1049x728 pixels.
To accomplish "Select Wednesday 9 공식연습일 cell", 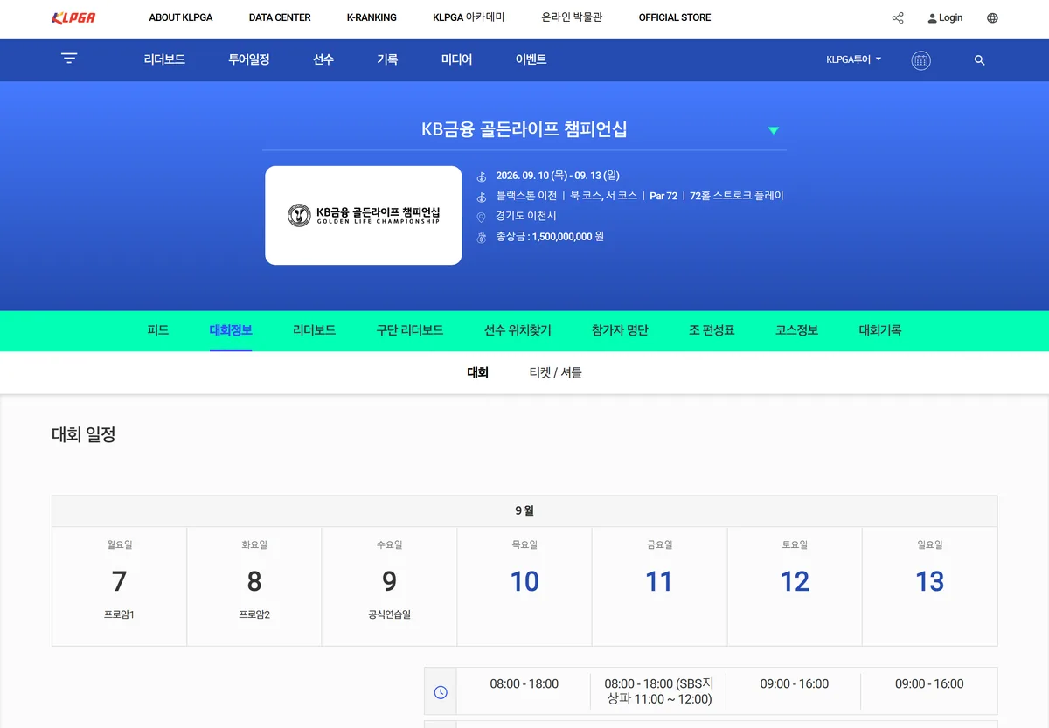I will (x=389, y=586).
